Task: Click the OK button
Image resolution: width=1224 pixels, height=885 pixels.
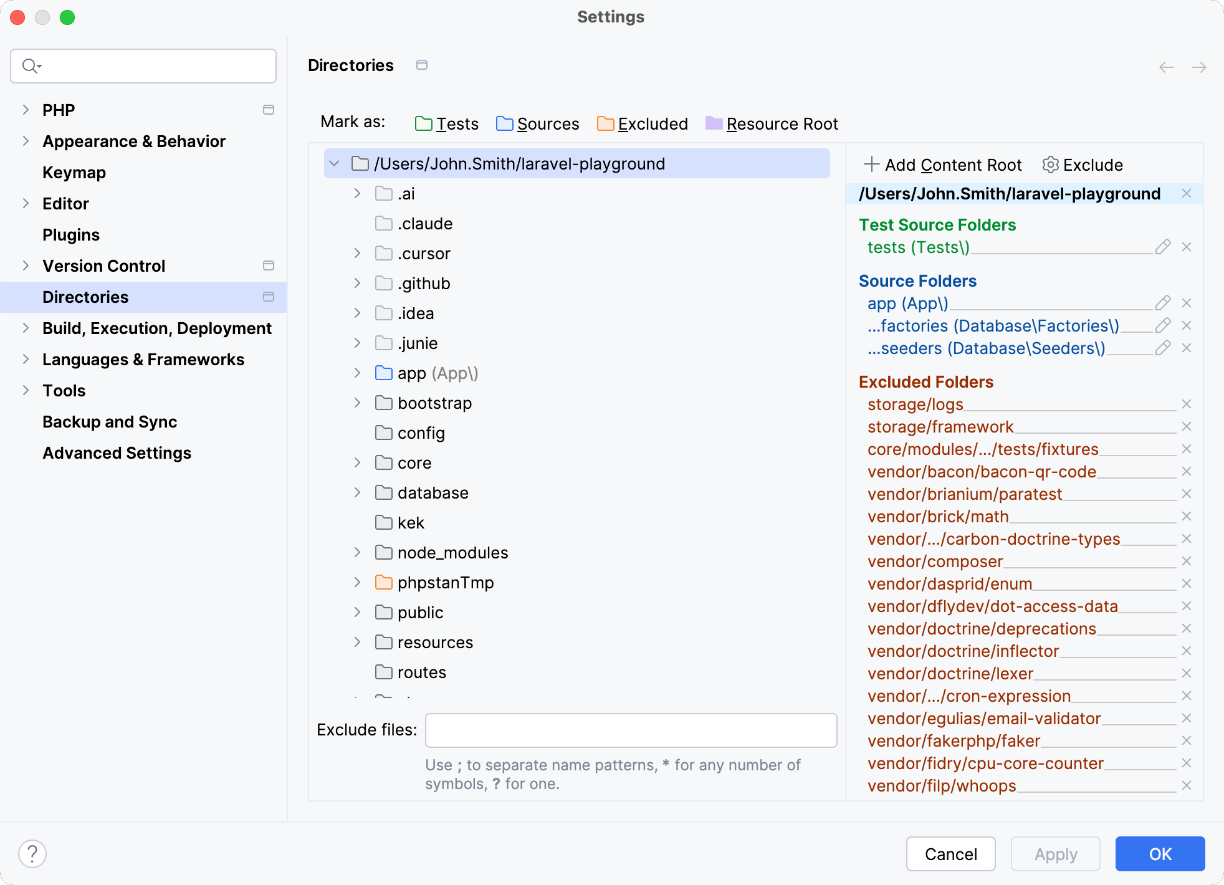Action: (x=1160, y=854)
